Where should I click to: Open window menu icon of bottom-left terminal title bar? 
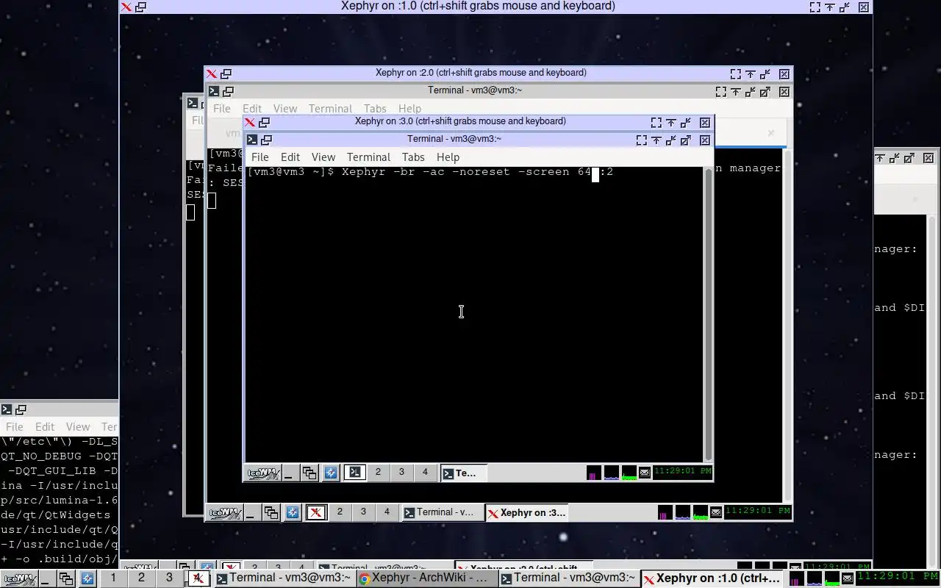[x=7, y=409]
